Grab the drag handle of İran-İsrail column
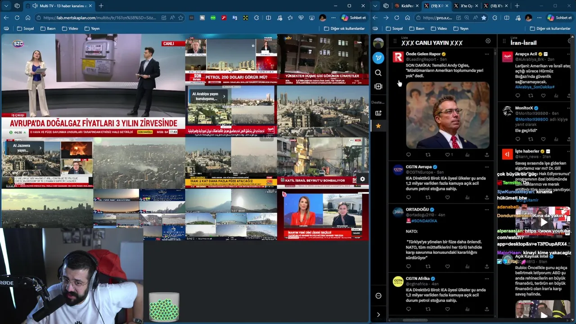The height and width of the screenshot is (324, 576). (504, 41)
